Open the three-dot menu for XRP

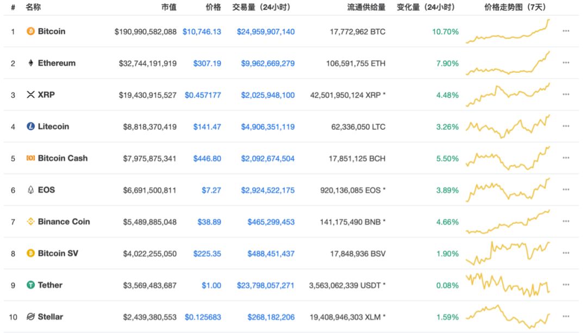566,95
